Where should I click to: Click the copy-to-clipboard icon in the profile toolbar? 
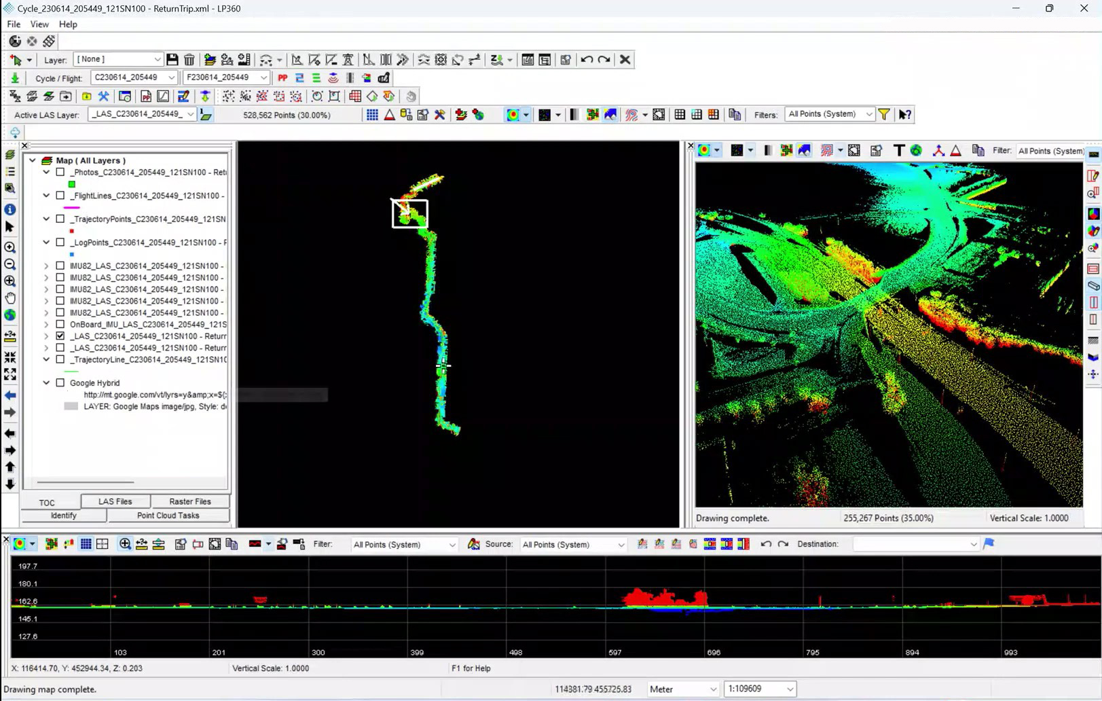pyautogui.click(x=232, y=544)
